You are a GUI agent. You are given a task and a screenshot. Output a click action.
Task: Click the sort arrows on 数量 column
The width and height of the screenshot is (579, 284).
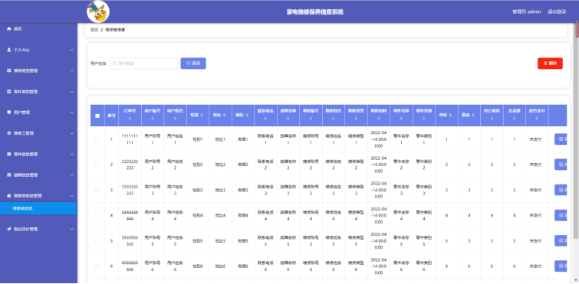click(472, 116)
